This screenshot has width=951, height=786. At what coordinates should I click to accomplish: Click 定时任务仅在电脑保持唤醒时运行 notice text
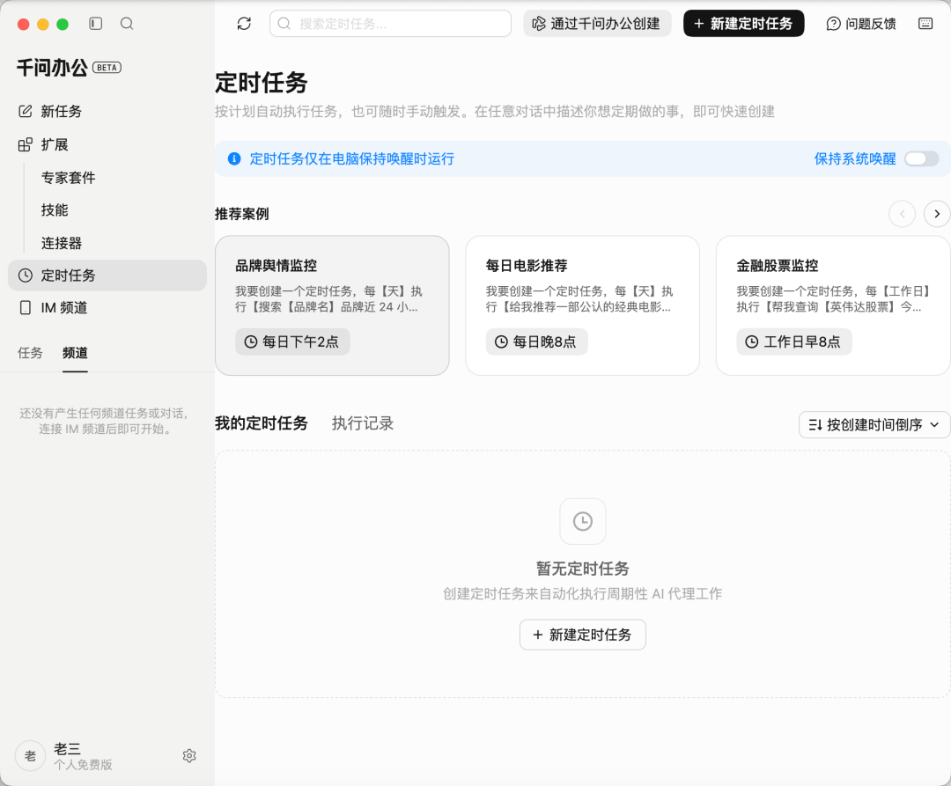[x=351, y=158]
